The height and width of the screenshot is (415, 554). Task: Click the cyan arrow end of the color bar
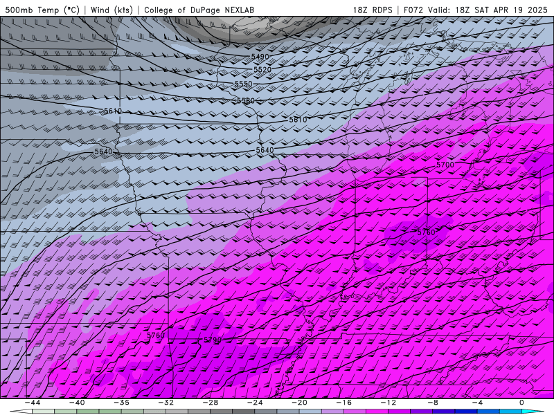(x=533, y=412)
